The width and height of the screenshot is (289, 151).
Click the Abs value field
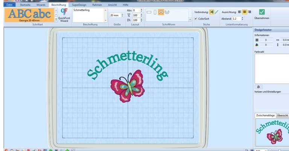(136, 10)
